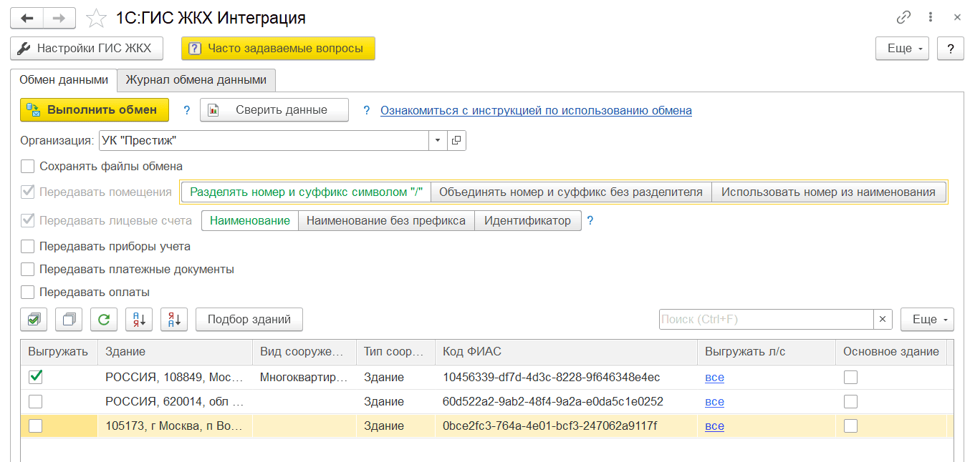The image size is (970, 462).
Task: Switch to 'Журнал обмена данными' tab
Action: (196, 80)
